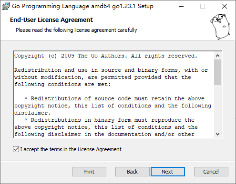Viewport: 236px width, 184px height.
Task: Print the license agreement
Action: [x=89, y=172]
